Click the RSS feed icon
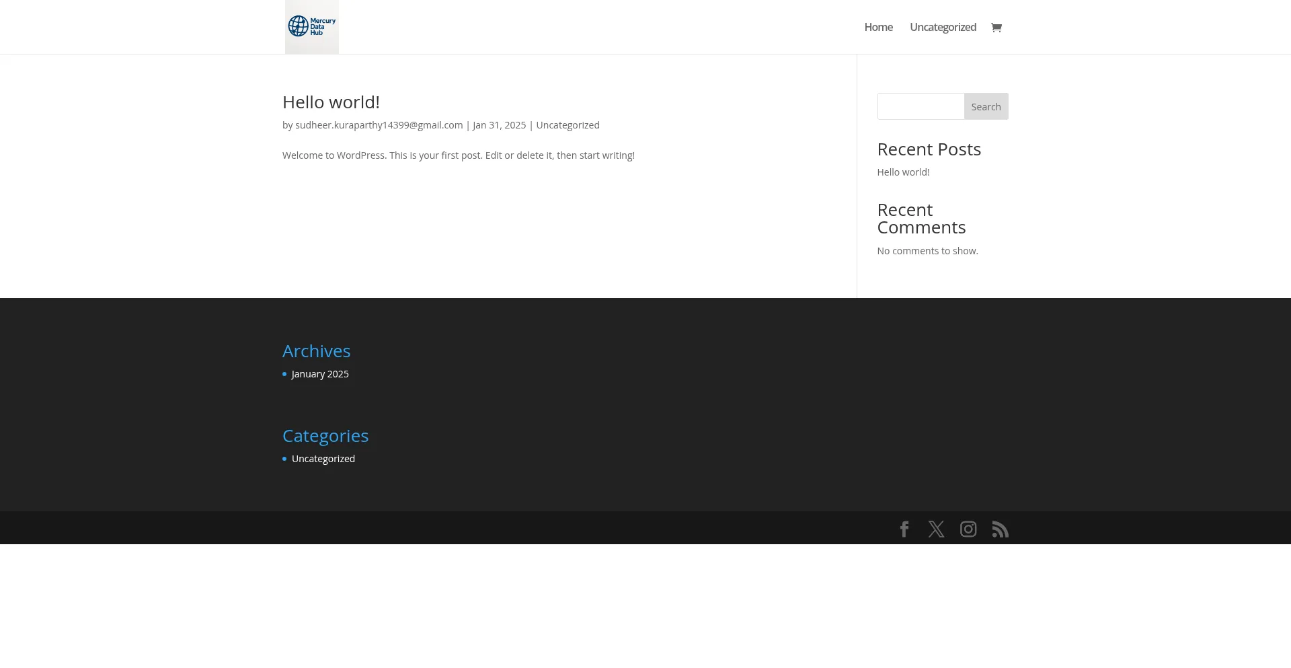1291x668 pixels. pyautogui.click(x=1000, y=529)
